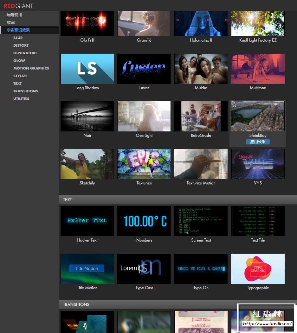
Task: Click the "Knoll Light Factory EZ" label
Action: click(x=258, y=40)
